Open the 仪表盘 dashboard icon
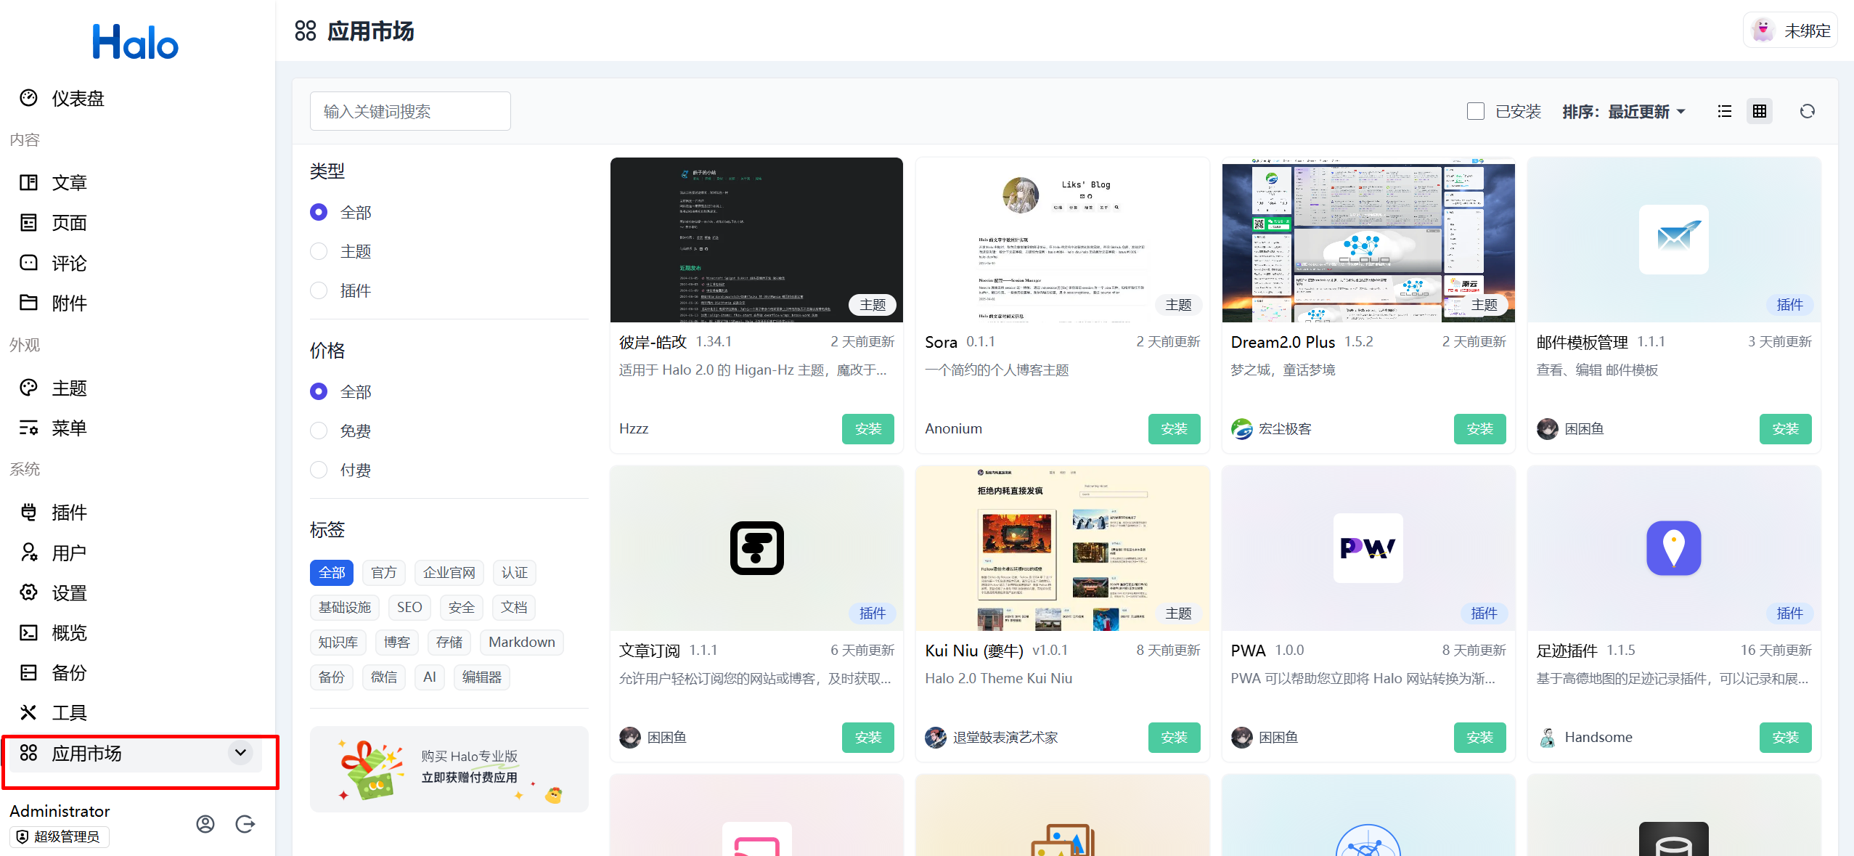The width and height of the screenshot is (1854, 856). (28, 98)
